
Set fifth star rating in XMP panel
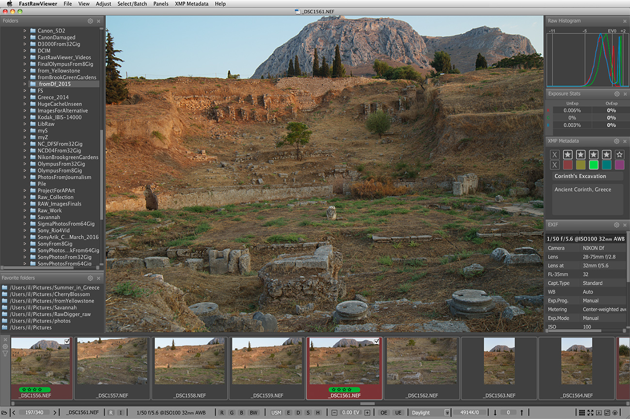[619, 155]
